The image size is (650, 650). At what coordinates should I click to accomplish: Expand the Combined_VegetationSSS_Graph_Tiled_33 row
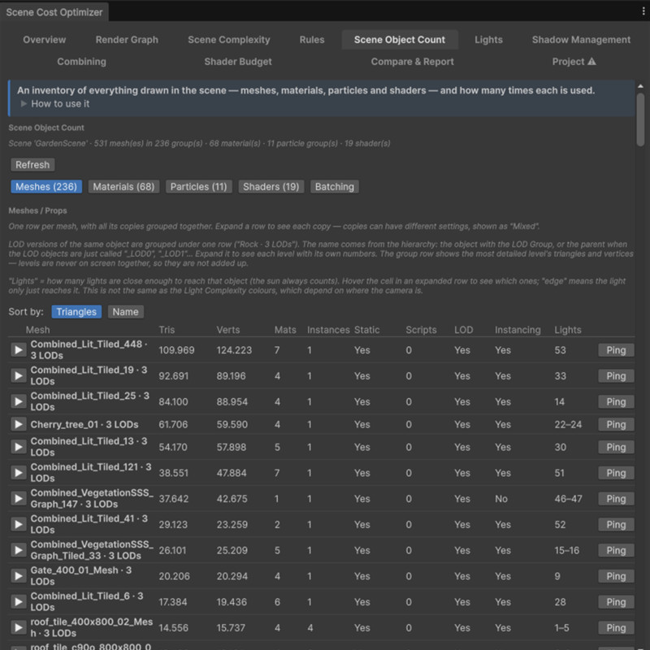click(18, 550)
